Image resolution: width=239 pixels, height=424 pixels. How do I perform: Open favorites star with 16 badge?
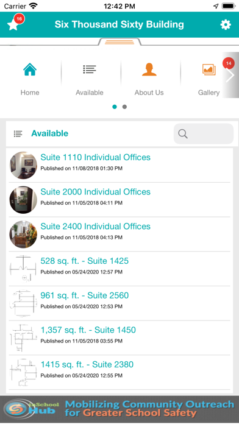(x=15, y=23)
